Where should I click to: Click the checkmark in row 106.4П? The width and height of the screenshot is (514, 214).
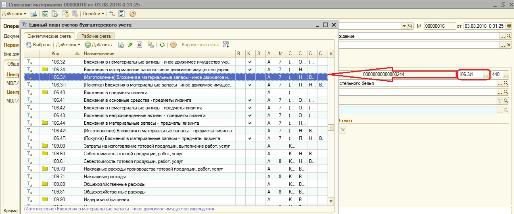250,138
